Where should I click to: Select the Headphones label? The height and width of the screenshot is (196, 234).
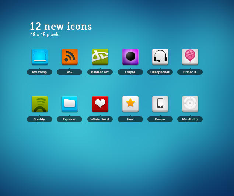[160, 72]
